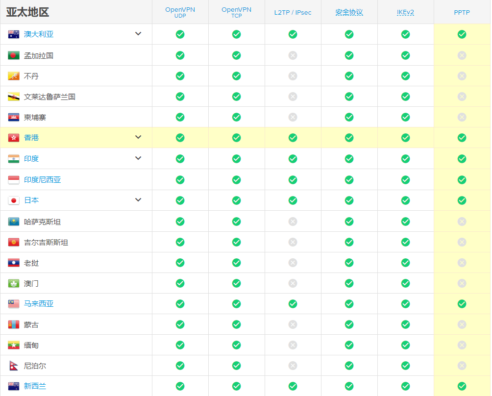Click the 文莱达鲁萨兰国 country name
Viewport: 492px width, 396px height.
[x=49, y=97]
